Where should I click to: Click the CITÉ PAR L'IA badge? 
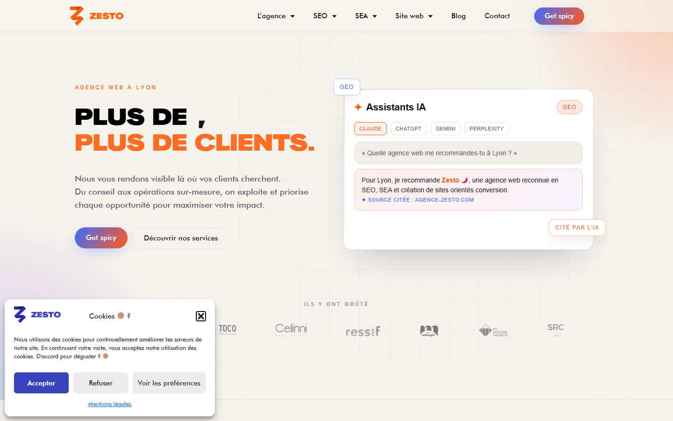577,228
